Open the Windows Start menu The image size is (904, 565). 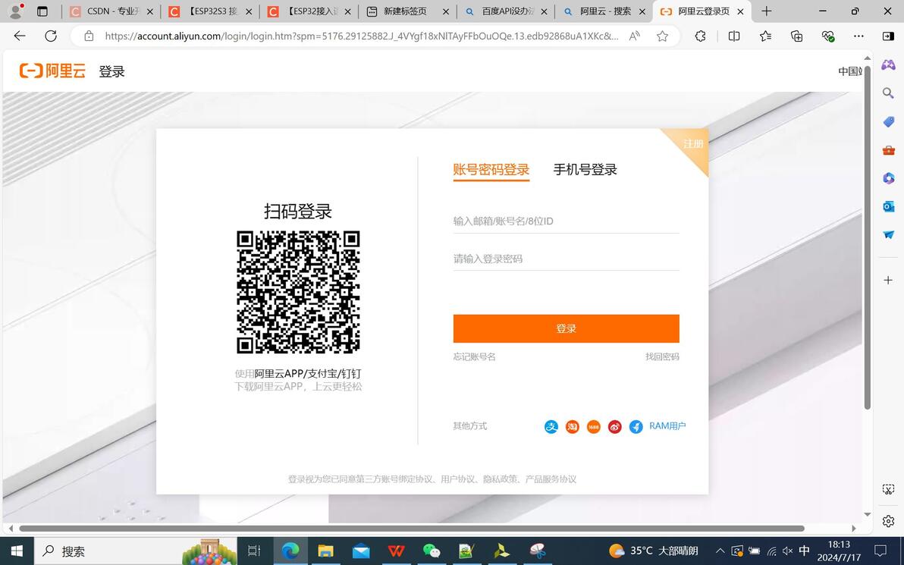(x=17, y=551)
